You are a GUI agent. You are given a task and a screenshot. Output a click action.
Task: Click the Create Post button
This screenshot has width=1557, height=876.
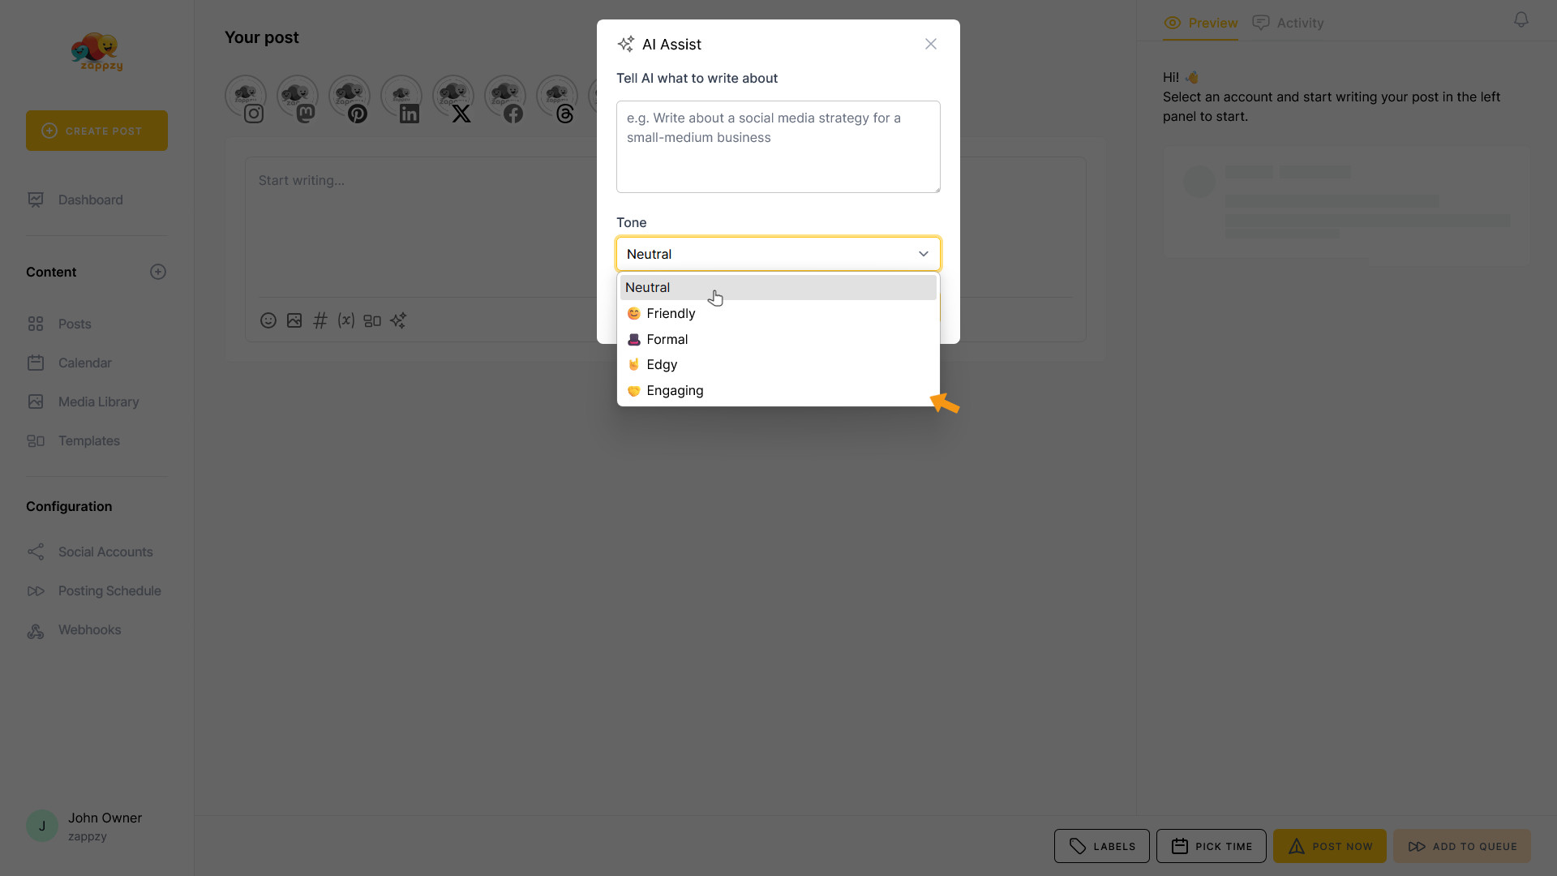pyautogui.click(x=97, y=131)
